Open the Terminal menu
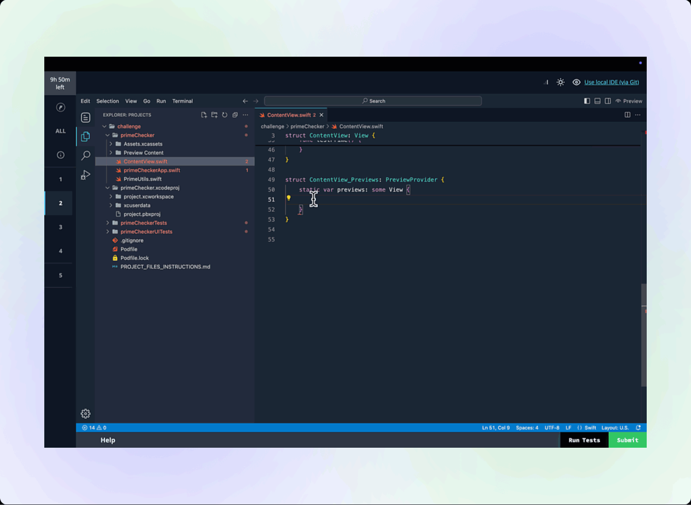Image resolution: width=691 pixels, height=505 pixels. tap(182, 101)
